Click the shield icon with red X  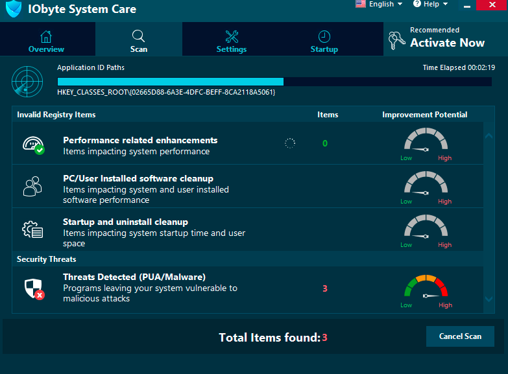coord(34,289)
